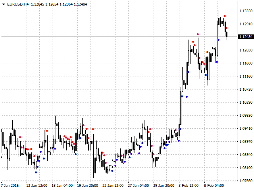This screenshot has width=254, height=190.
Task: Click the time label 8 Feb 04:00
Action: (214, 186)
